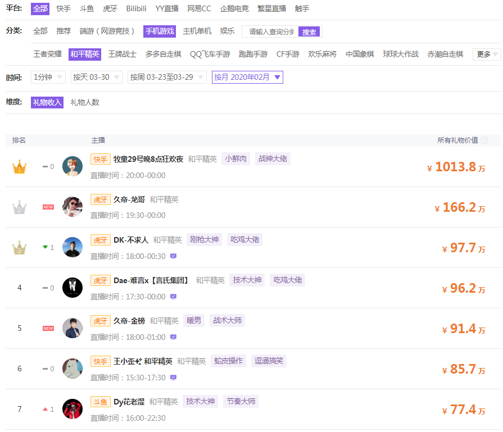Filter by Bilibili platform
The width and height of the screenshot is (503, 432).
coord(137,8)
